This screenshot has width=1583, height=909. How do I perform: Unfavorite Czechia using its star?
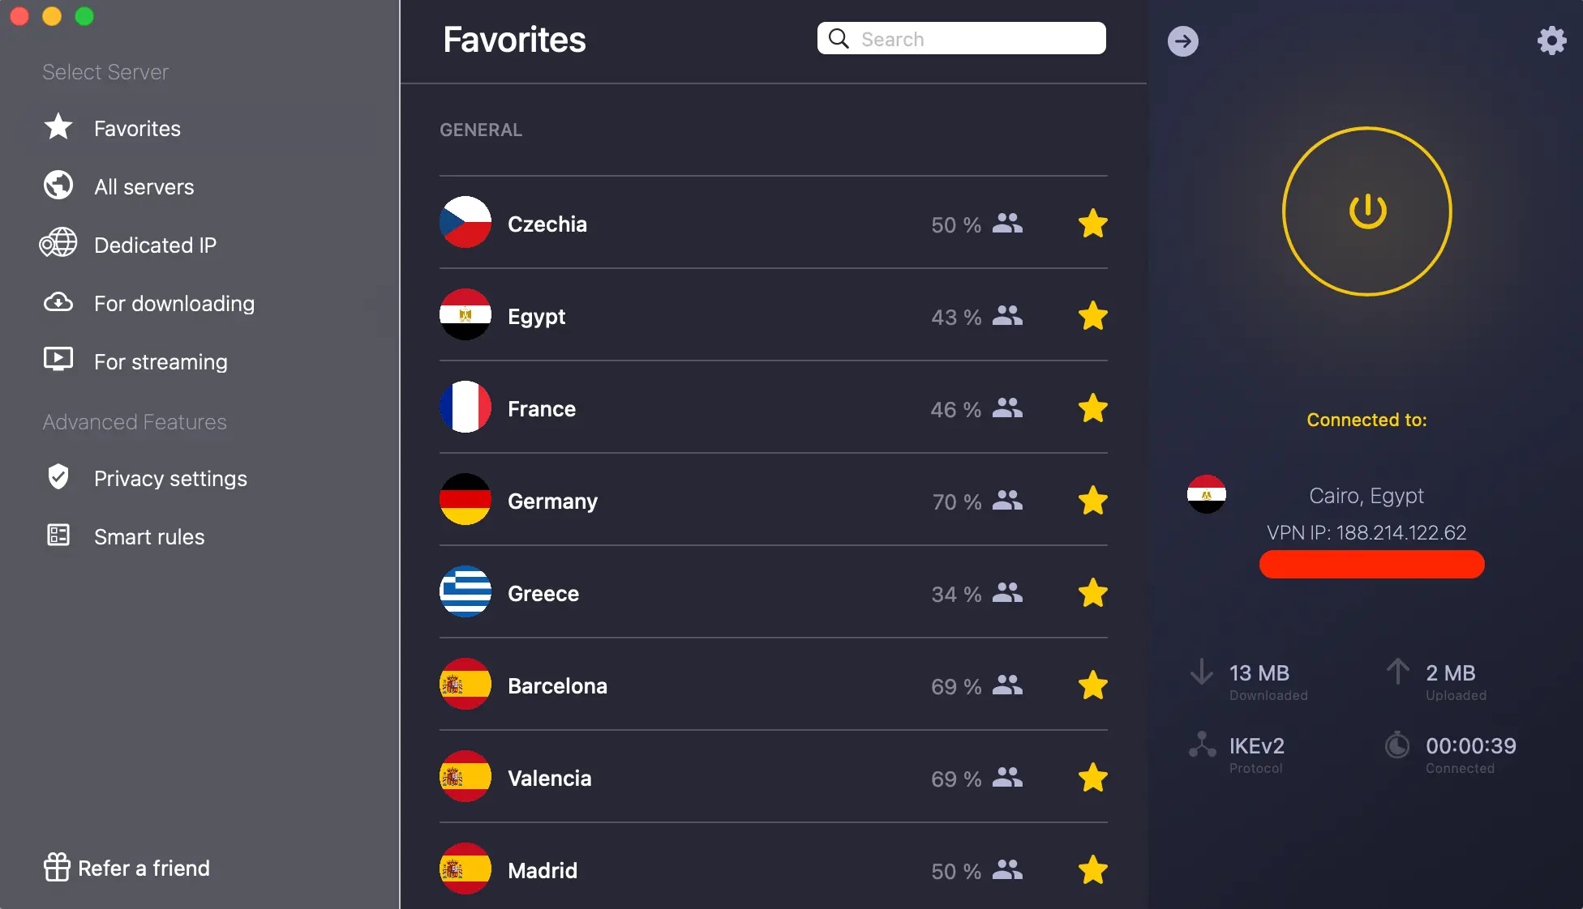coord(1092,224)
